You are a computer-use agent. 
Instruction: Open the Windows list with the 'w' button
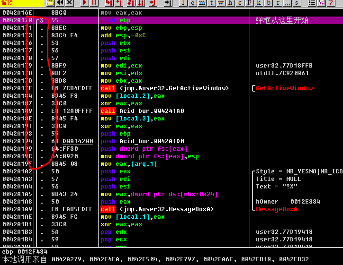[221, 3]
